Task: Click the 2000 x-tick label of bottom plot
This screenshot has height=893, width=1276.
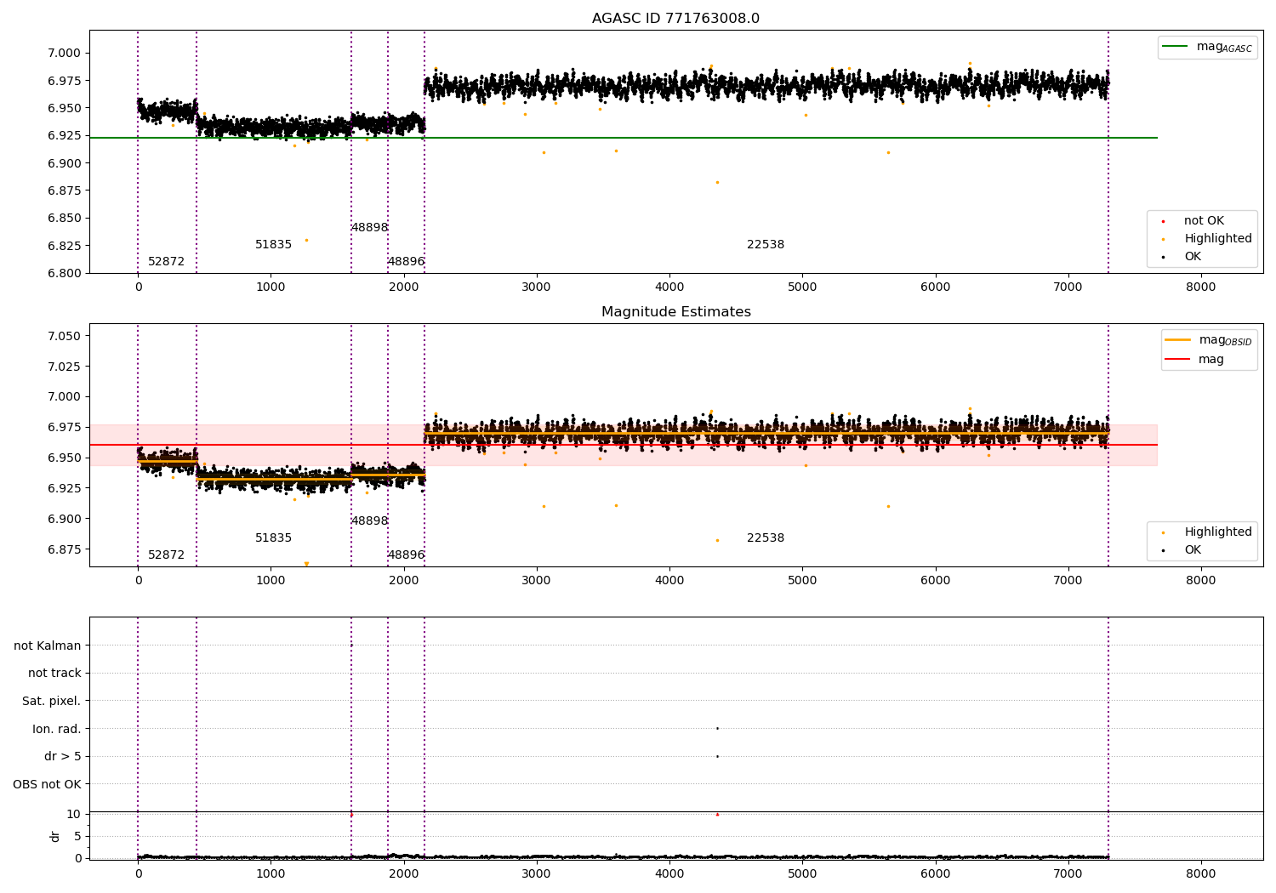Action: [x=404, y=874]
